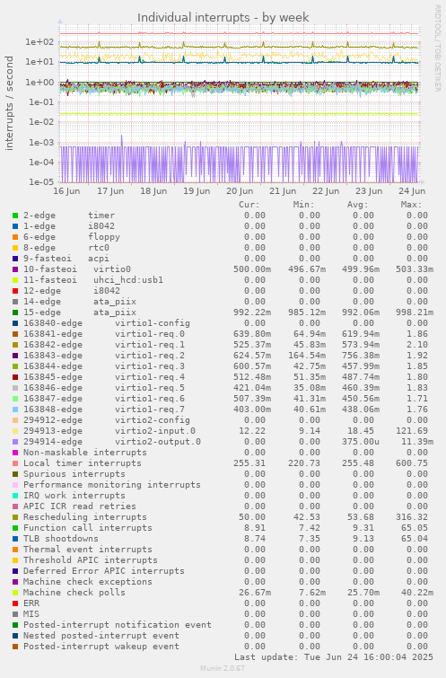
Task: Click the 'interrupts / second' axis title
Action: tap(9, 103)
